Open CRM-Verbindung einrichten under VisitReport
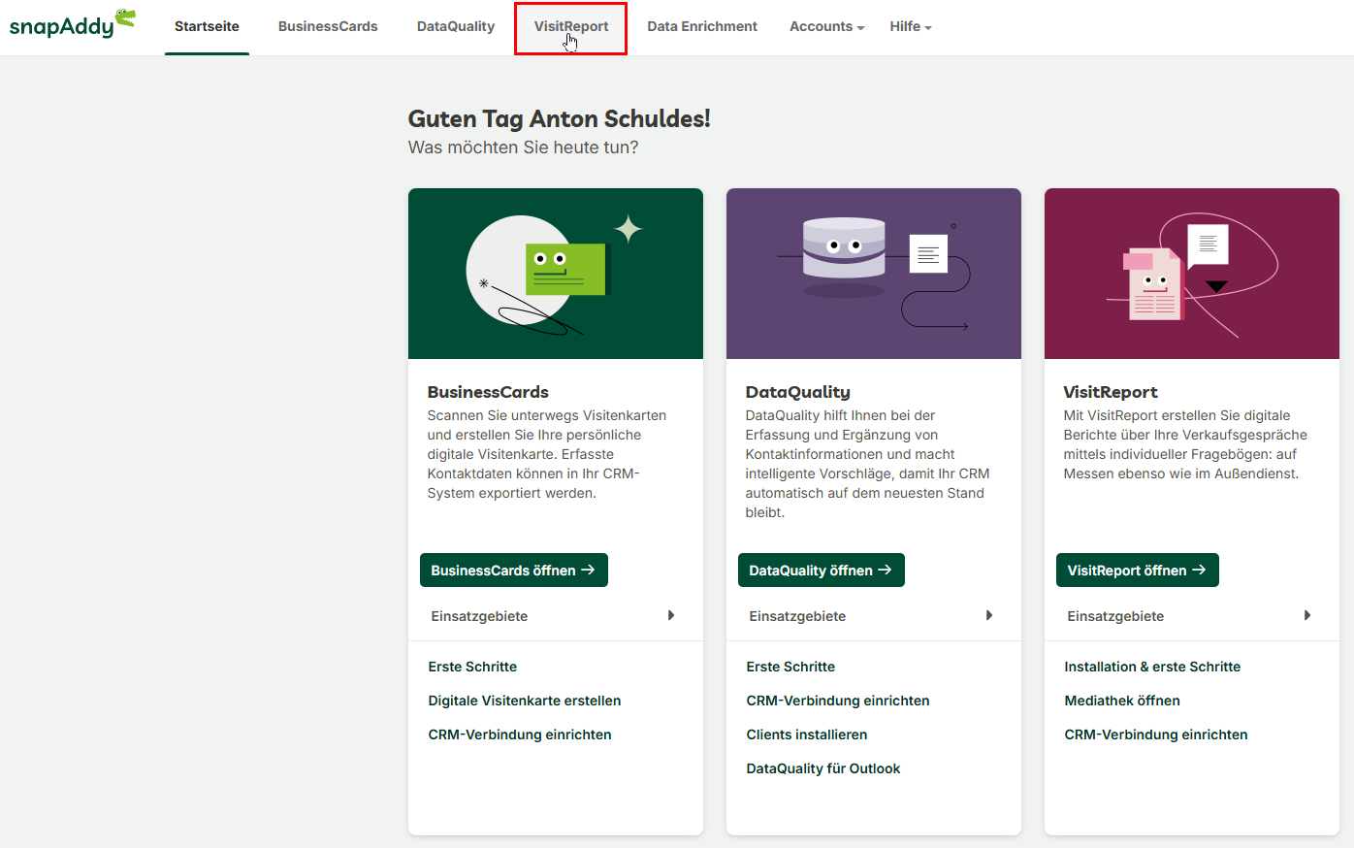The height and width of the screenshot is (848, 1354). tap(1156, 734)
